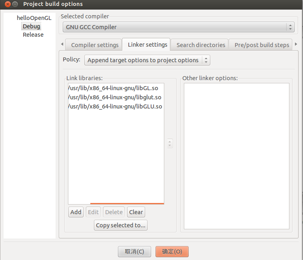Image resolution: width=303 pixels, height=260 pixels.
Task: Click the Delete library button
Action: pos(114,212)
